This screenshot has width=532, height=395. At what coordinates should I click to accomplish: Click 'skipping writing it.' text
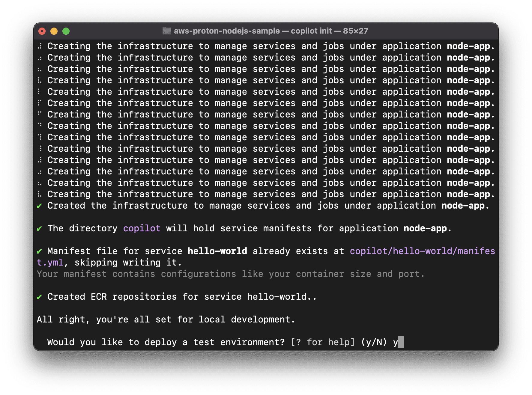click(x=128, y=262)
